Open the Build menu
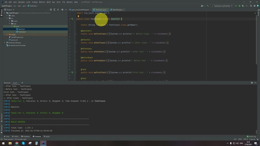This screenshot has width=260, height=146. [48, 2]
